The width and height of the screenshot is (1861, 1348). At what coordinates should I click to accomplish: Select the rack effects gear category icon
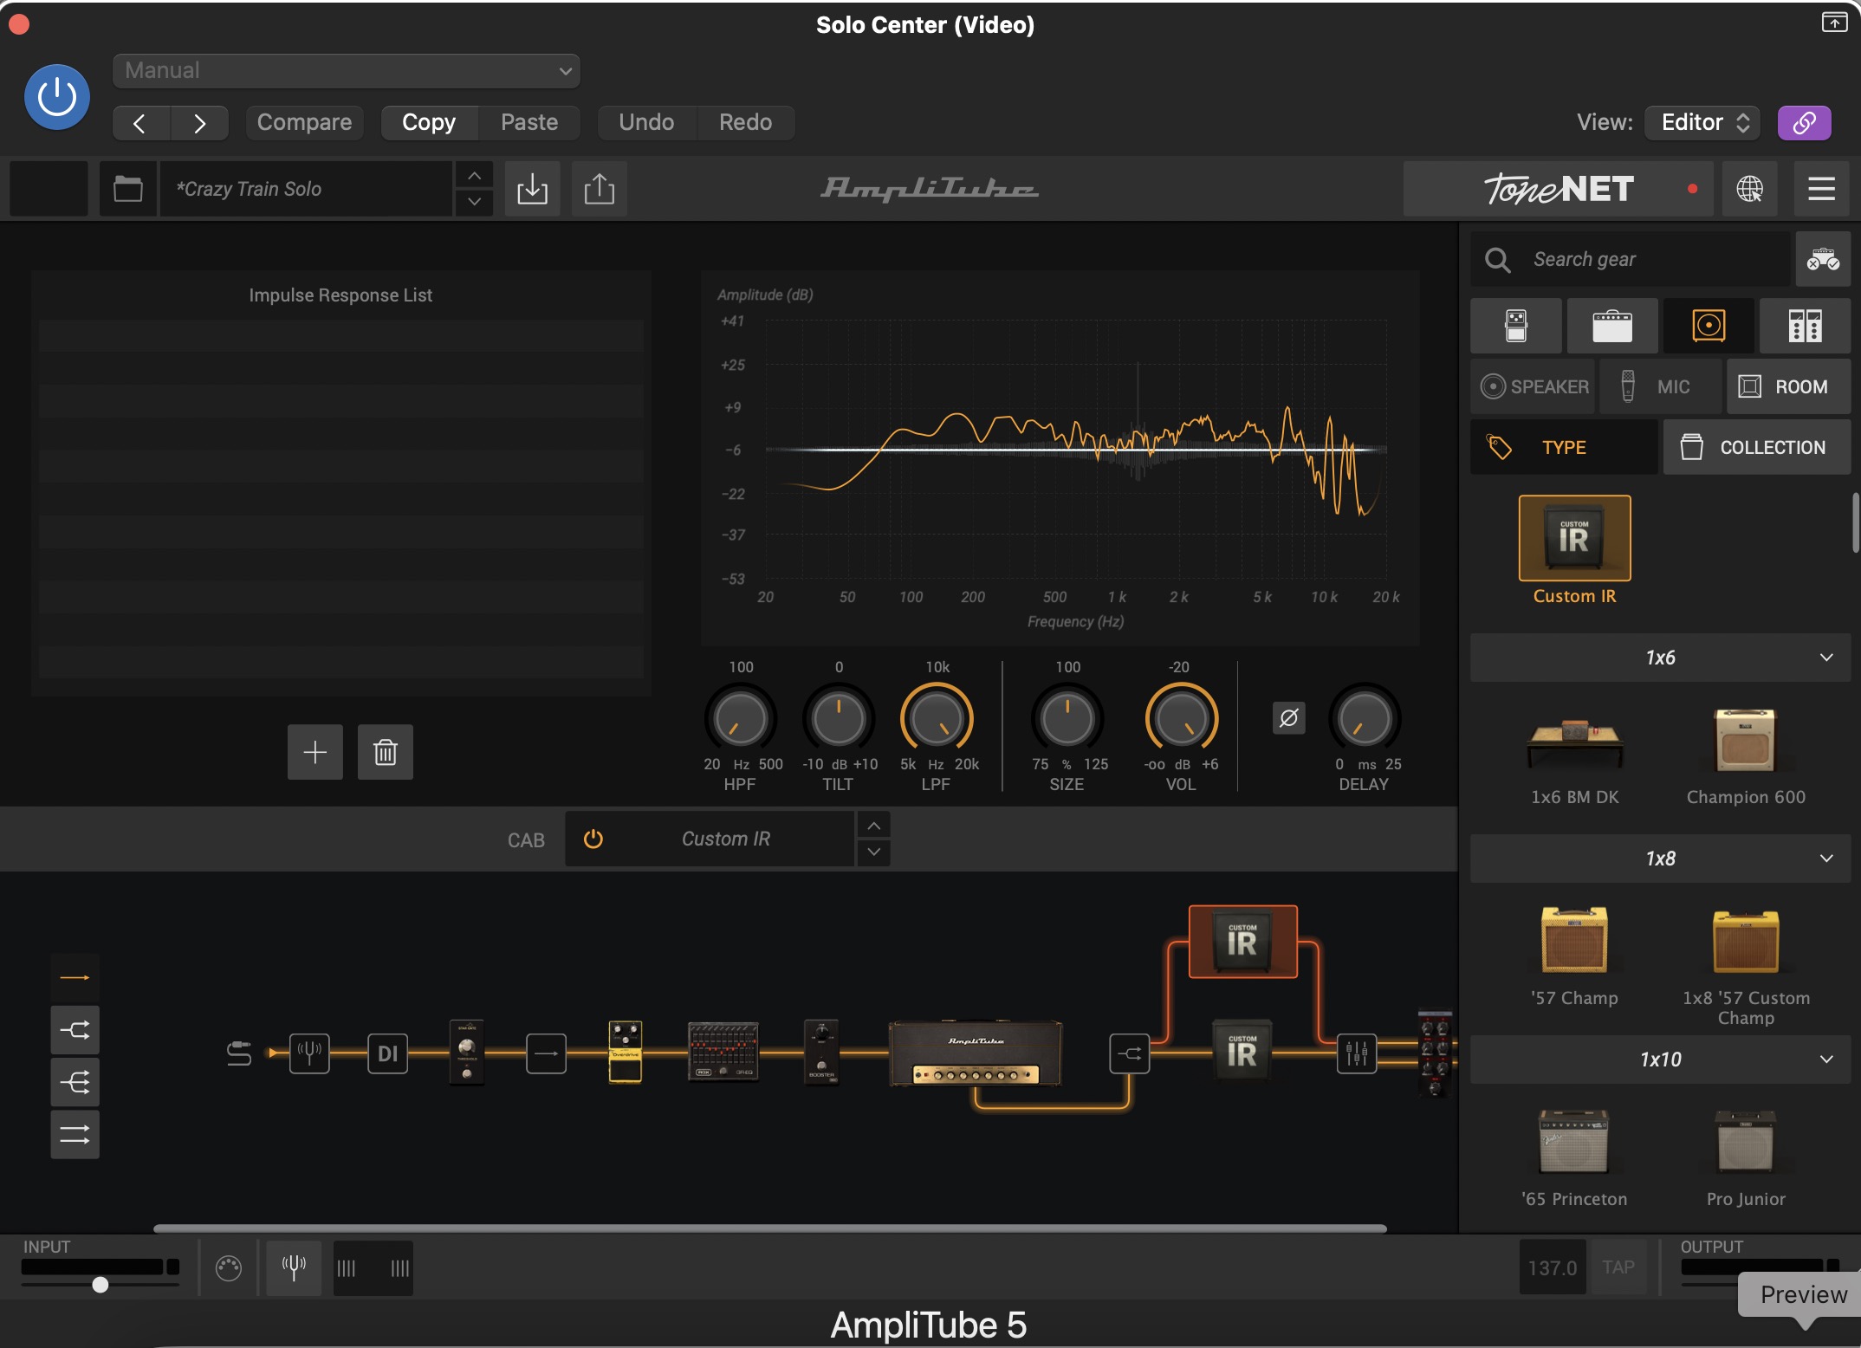click(x=1805, y=326)
